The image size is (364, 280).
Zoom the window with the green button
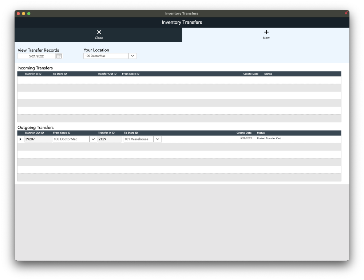[x=29, y=13]
